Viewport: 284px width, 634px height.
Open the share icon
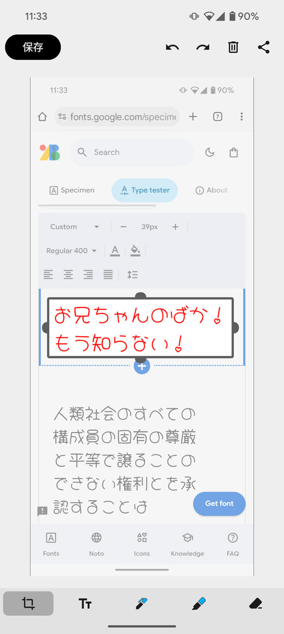(x=264, y=47)
